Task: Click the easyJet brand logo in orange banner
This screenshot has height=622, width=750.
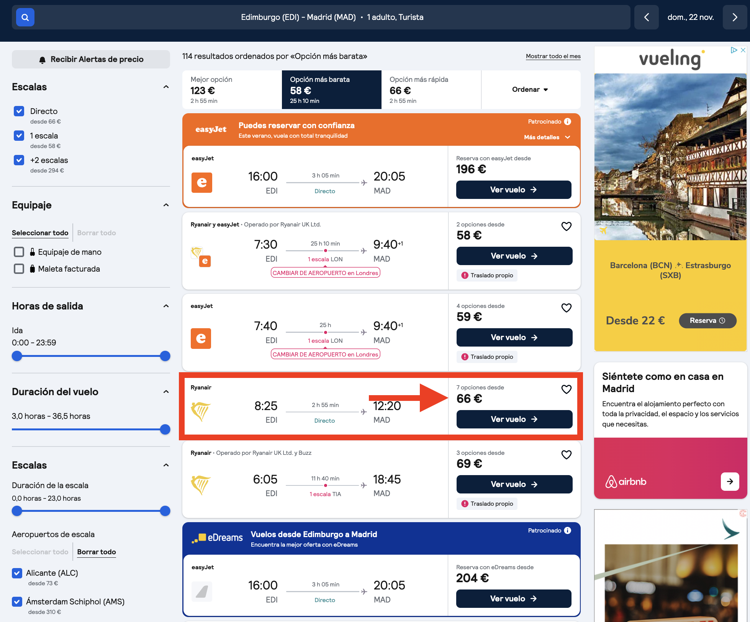Action: [211, 129]
